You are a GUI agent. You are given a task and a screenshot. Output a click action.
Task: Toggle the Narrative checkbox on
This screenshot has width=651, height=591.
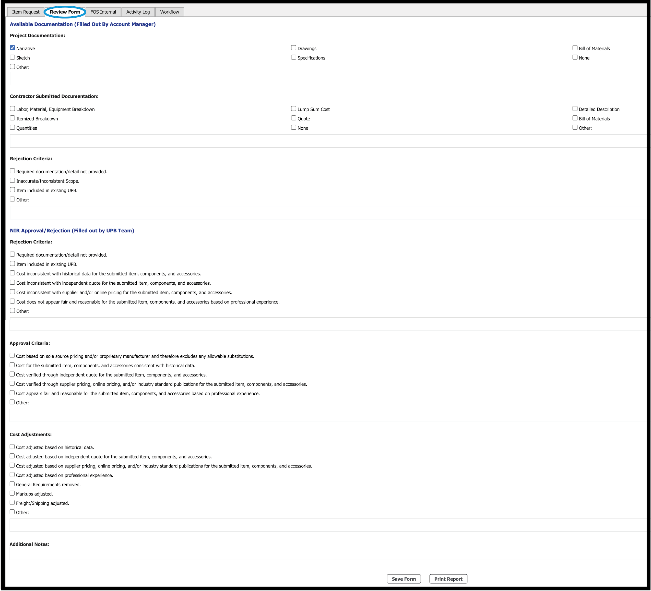point(13,47)
